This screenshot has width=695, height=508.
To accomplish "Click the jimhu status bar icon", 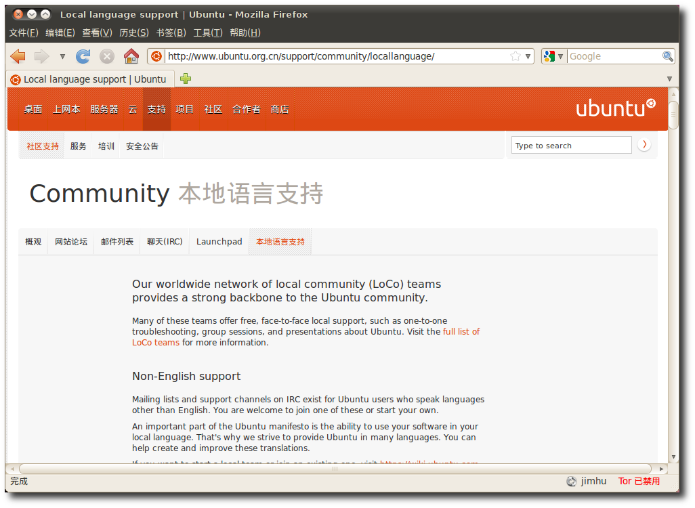I will click(x=571, y=482).
